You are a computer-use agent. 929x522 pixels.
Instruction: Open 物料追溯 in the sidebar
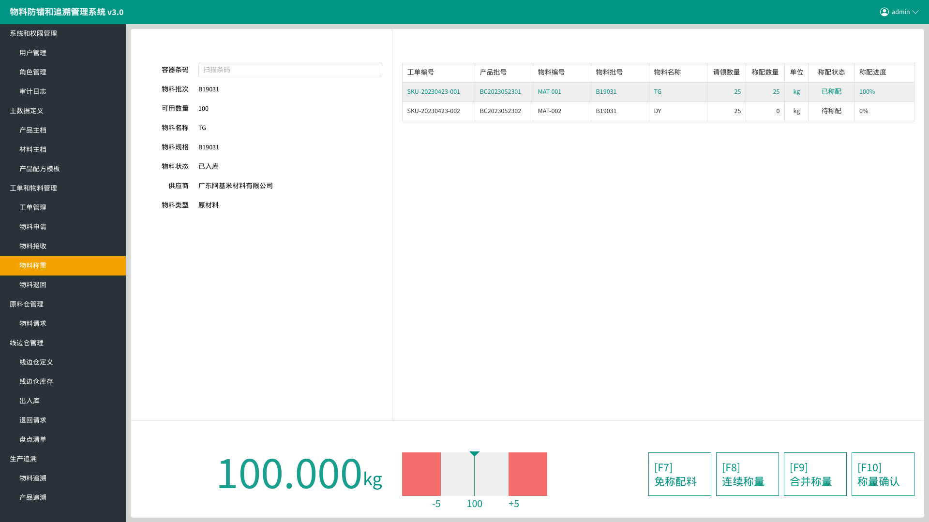pyautogui.click(x=63, y=478)
